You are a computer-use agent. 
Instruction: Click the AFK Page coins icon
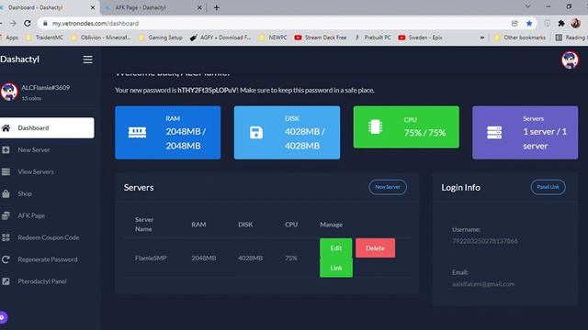(6, 215)
